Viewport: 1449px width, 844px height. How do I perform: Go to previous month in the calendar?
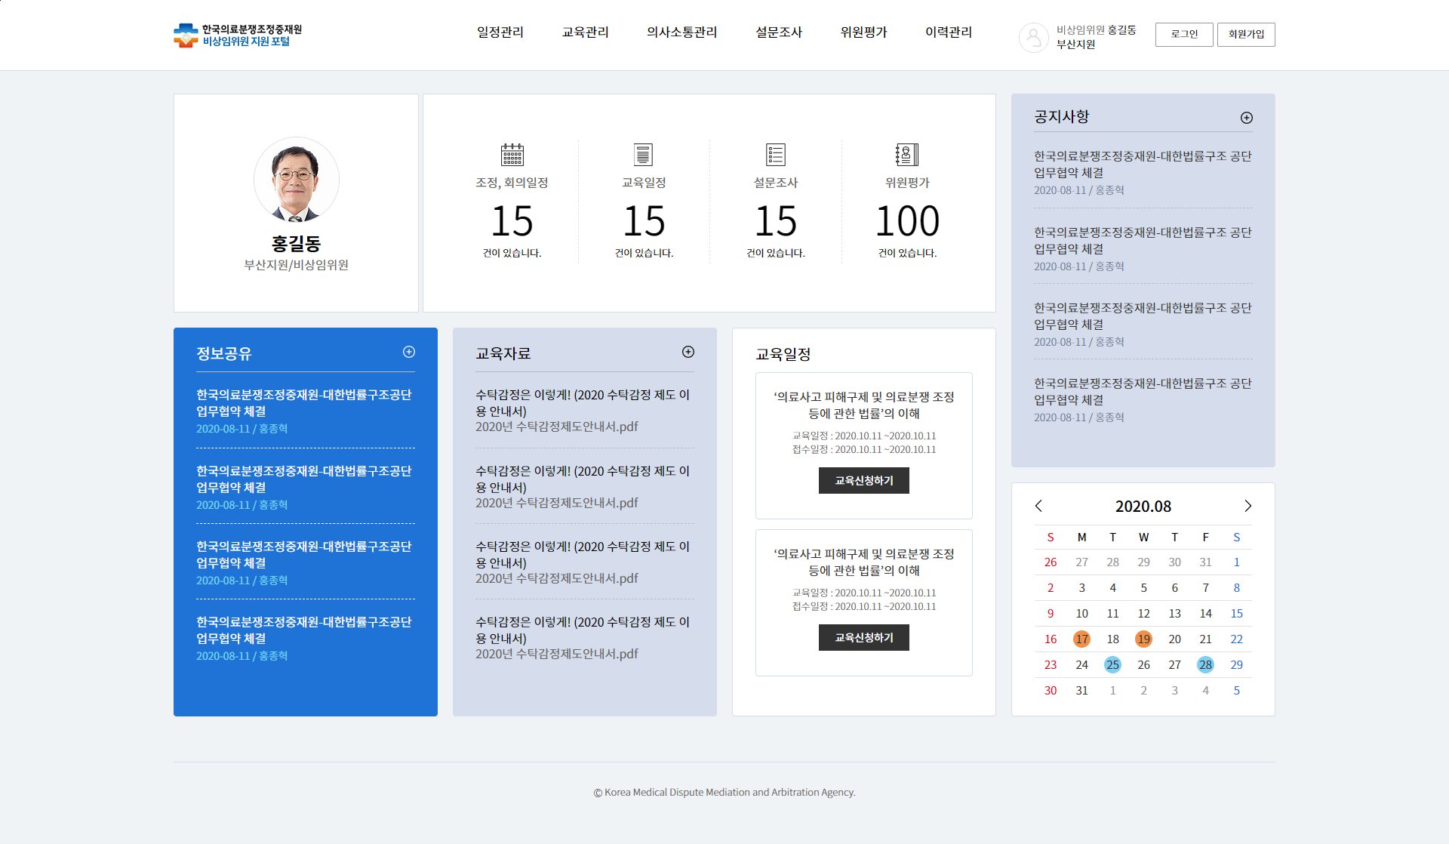[1038, 506]
